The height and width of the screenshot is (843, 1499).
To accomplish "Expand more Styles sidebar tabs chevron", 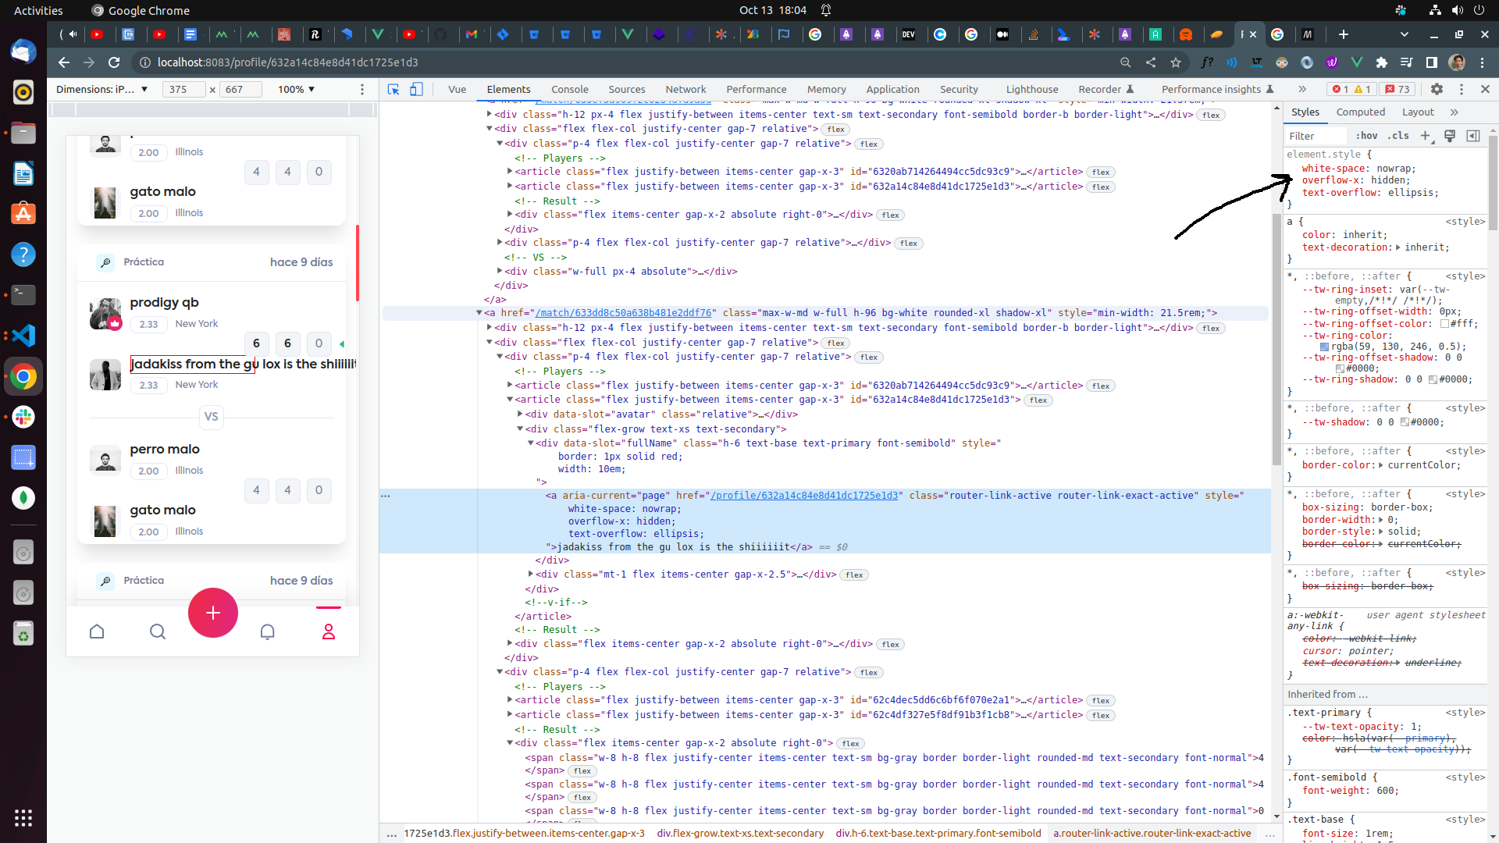I will pos(1454,112).
